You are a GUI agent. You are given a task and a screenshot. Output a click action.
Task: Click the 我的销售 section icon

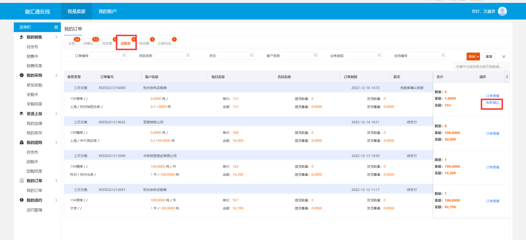21,37
